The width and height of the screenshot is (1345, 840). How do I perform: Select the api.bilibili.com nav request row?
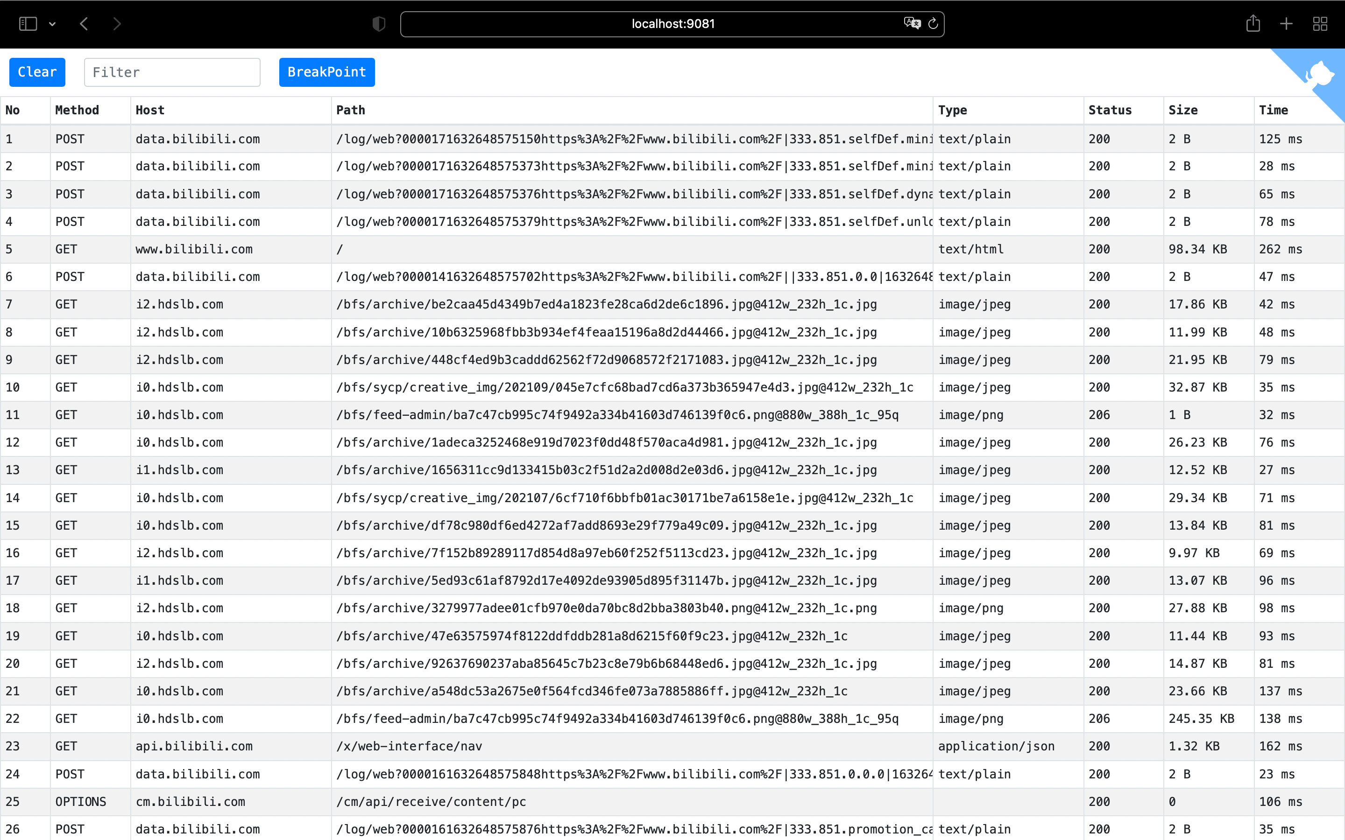click(x=194, y=746)
